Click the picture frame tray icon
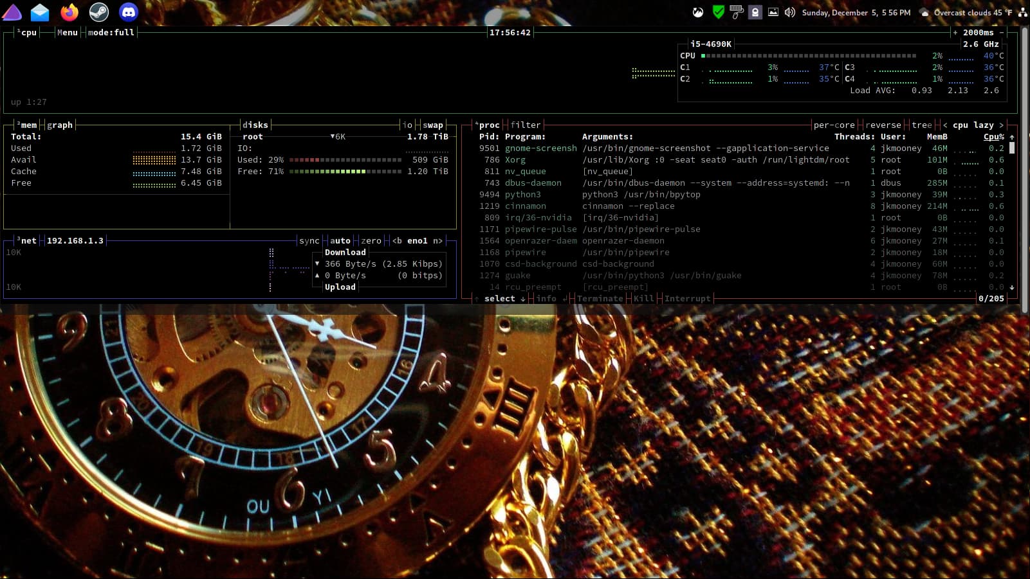 click(x=773, y=12)
